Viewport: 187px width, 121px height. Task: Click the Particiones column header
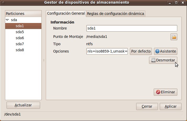coord(23,14)
